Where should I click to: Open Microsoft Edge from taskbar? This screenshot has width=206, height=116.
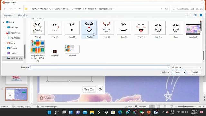coord(120,112)
